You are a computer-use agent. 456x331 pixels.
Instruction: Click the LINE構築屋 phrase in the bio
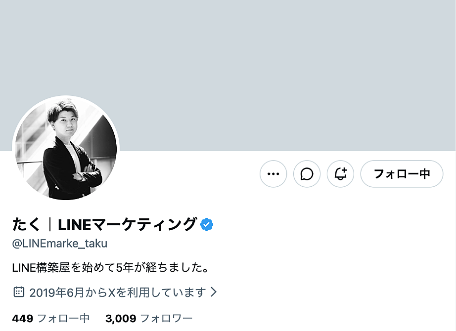[42, 268]
